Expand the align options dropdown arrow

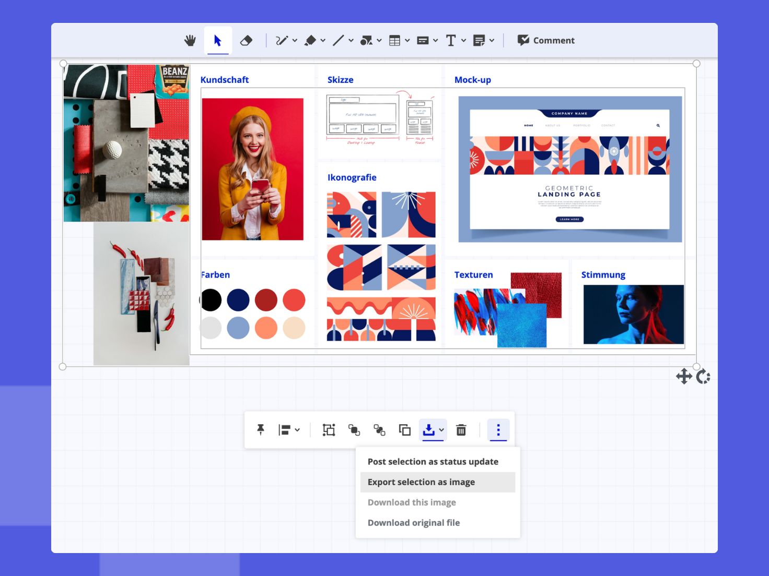[x=297, y=430]
